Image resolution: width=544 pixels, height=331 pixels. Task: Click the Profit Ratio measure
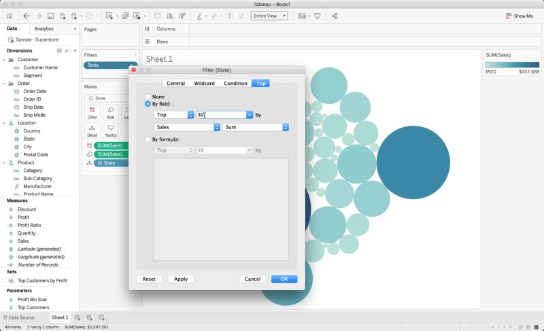[x=29, y=225]
